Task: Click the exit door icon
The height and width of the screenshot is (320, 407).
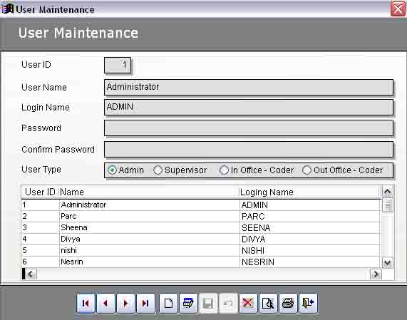Action: click(x=308, y=303)
